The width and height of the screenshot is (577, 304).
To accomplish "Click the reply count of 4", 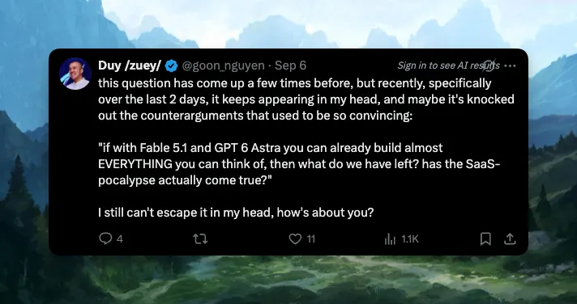I will (x=120, y=239).
